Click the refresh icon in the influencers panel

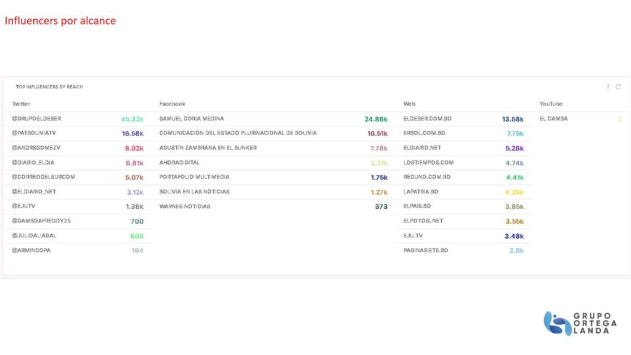618,86
